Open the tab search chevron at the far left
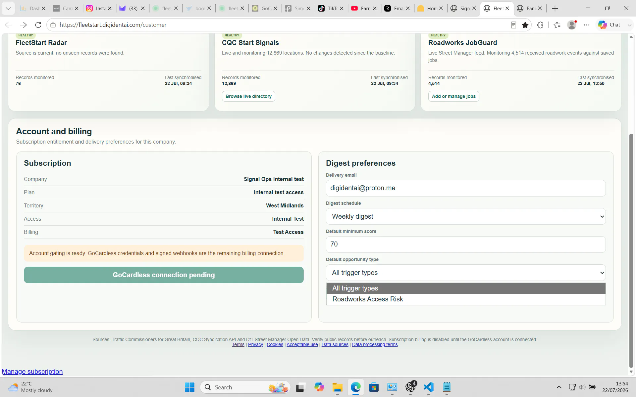 pyautogui.click(x=8, y=8)
